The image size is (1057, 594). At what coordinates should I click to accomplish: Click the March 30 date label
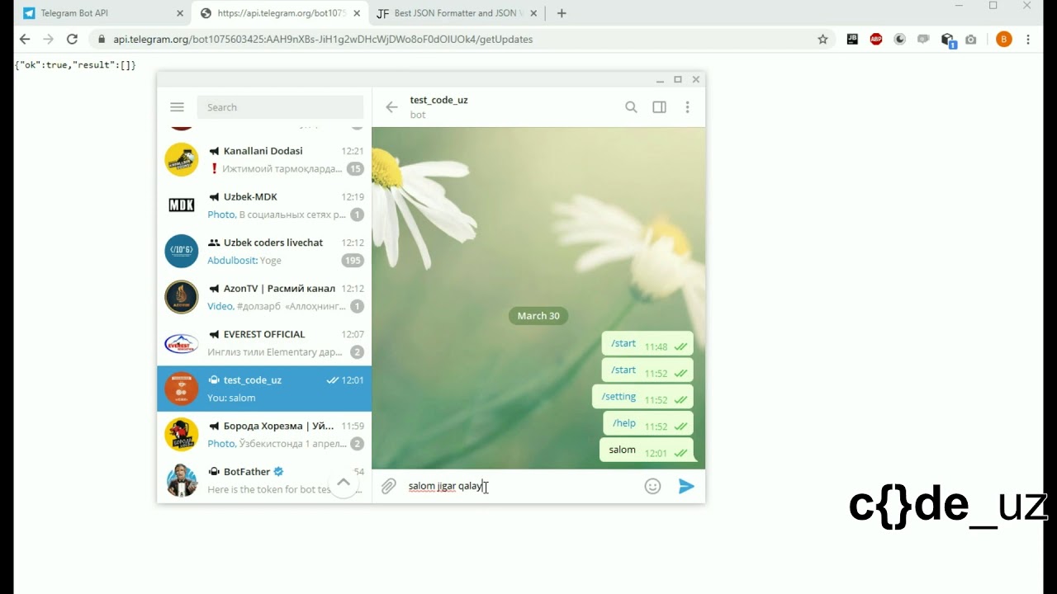(x=538, y=316)
